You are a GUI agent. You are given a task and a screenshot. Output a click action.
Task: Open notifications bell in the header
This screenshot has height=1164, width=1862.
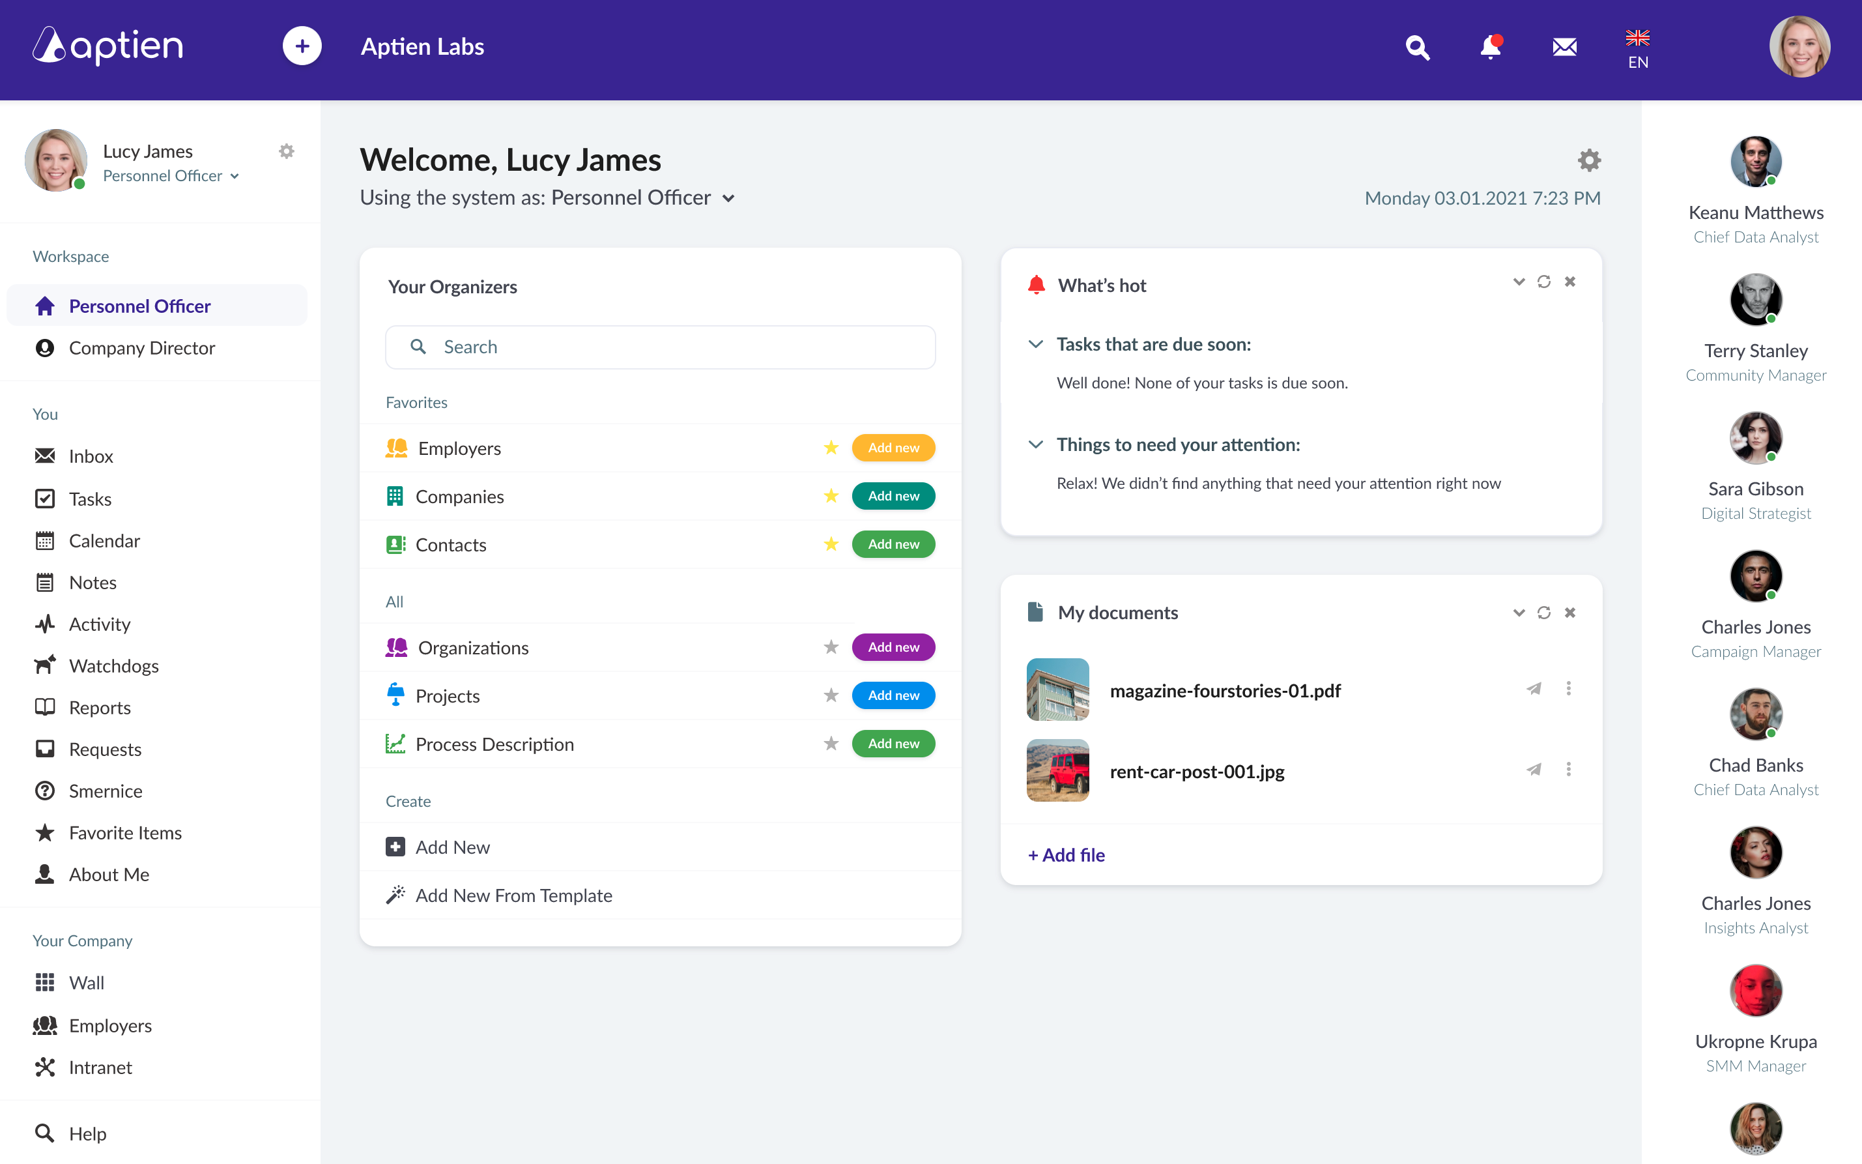tap(1491, 47)
